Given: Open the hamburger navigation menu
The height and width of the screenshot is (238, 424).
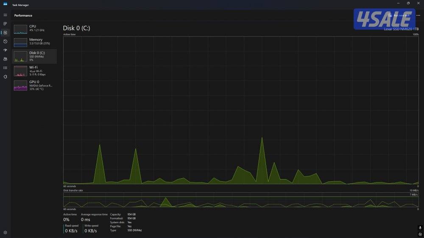Looking at the screenshot, I should (5, 15).
